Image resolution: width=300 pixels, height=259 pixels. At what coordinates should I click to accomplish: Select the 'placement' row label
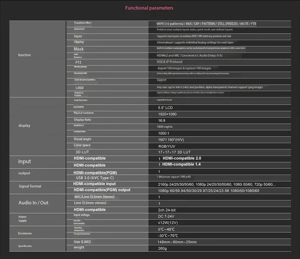[x=79, y=29]
